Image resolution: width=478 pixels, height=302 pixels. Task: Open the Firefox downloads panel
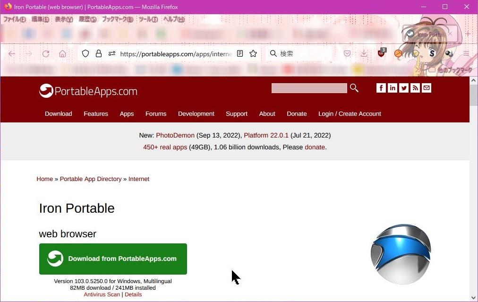click(364, 54)
